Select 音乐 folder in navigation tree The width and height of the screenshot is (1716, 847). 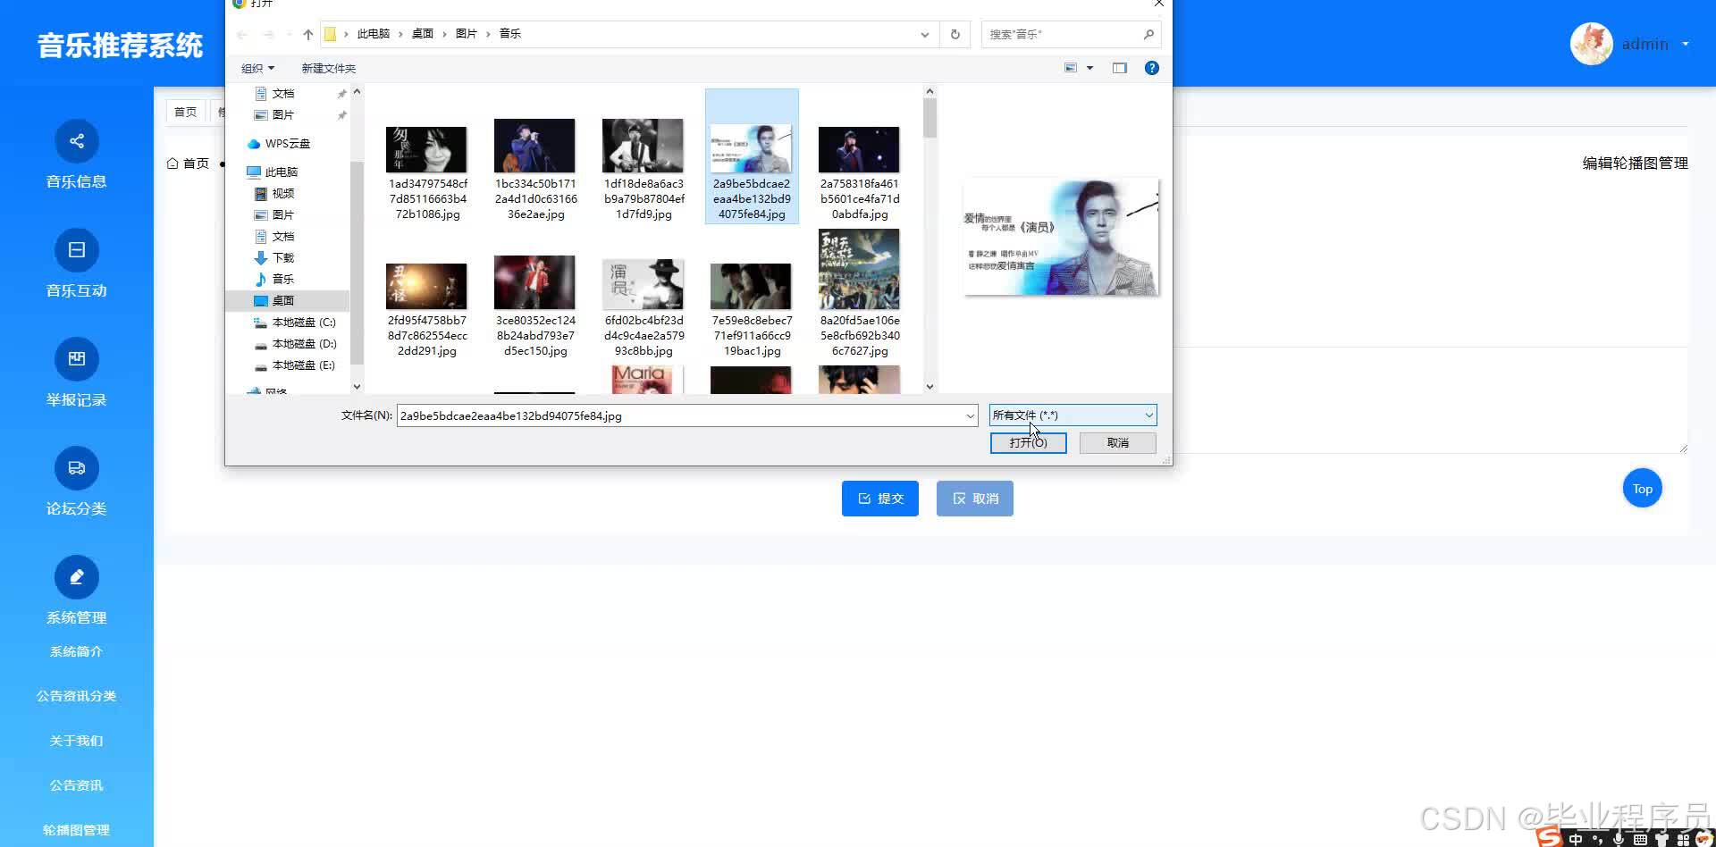click(282, 280)
